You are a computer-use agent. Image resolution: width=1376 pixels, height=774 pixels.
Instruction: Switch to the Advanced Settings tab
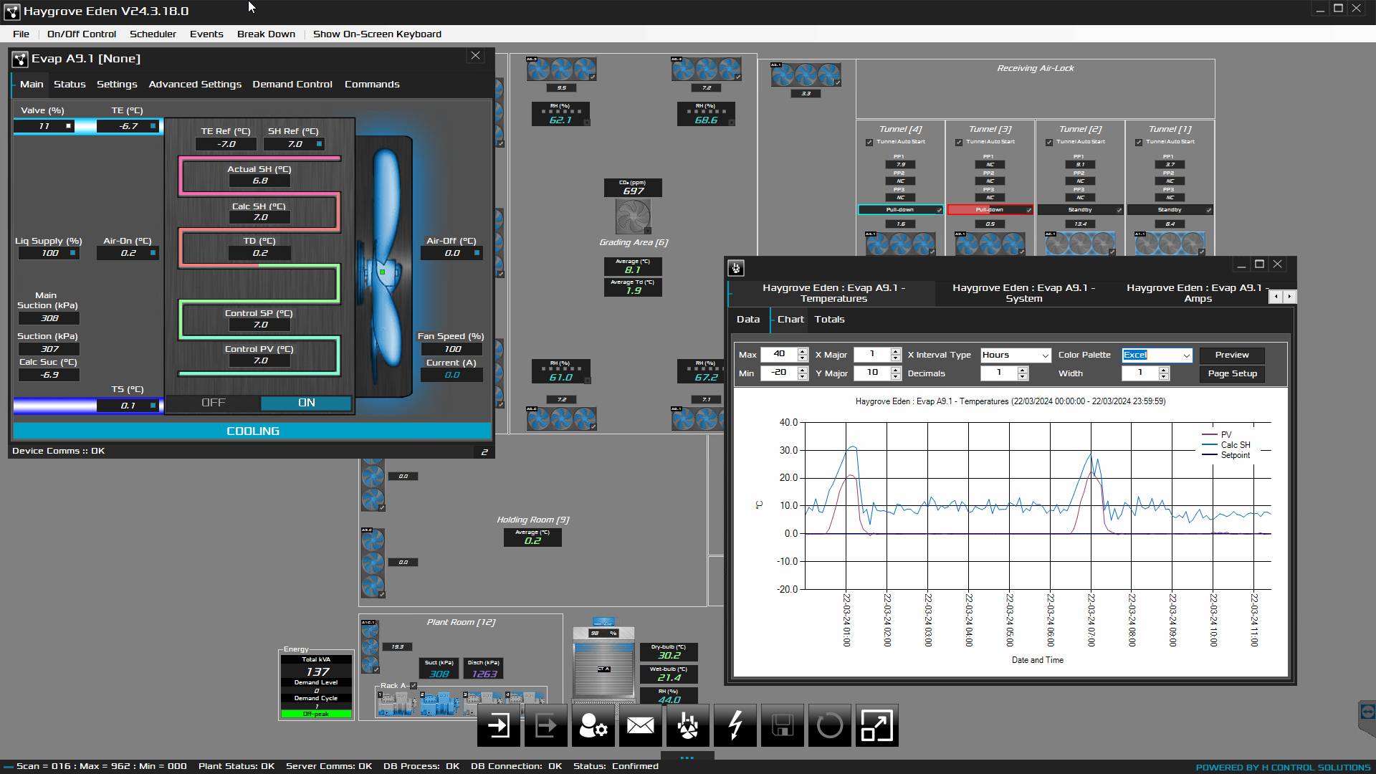tap(195, 84)
